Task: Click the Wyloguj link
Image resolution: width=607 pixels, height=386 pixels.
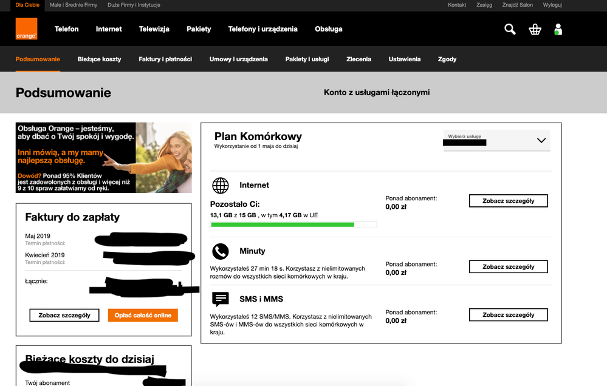Action: tap(552, 5)
